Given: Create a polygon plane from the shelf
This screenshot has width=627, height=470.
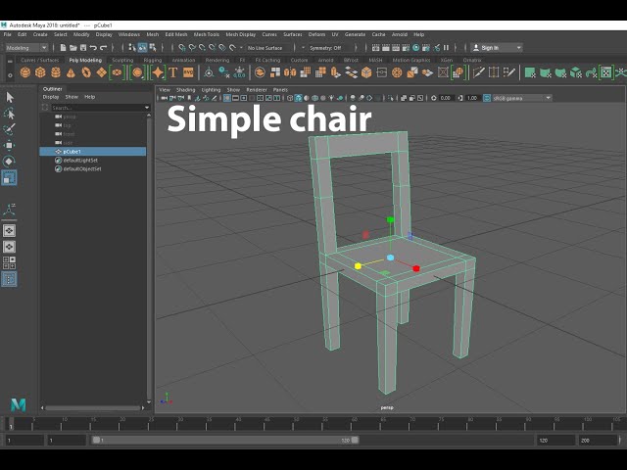Looking at the screenshot, I should tap(102, 72).
